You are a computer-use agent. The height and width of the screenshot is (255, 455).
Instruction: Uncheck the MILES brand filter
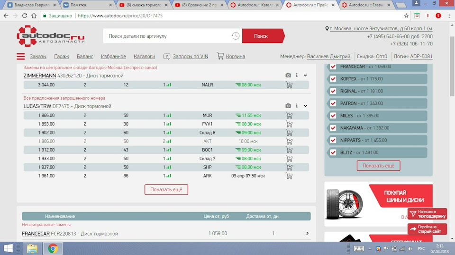pyautogui.click(x=333, y=116)
